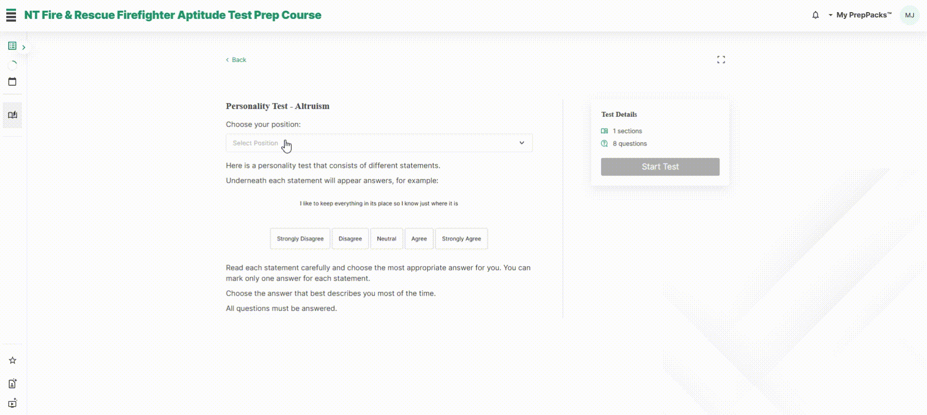Click the notifications bell icon
Image resolution: width=927 pixels, height=415 pixels.
pyautogui.click(x=815, y=15)
